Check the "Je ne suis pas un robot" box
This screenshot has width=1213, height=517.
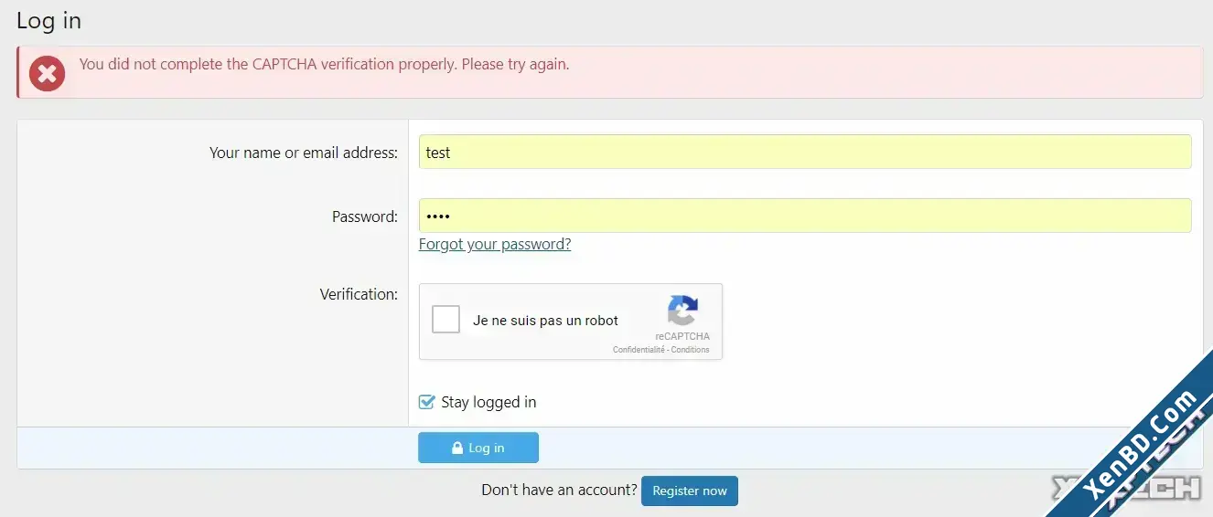(445, 320)
